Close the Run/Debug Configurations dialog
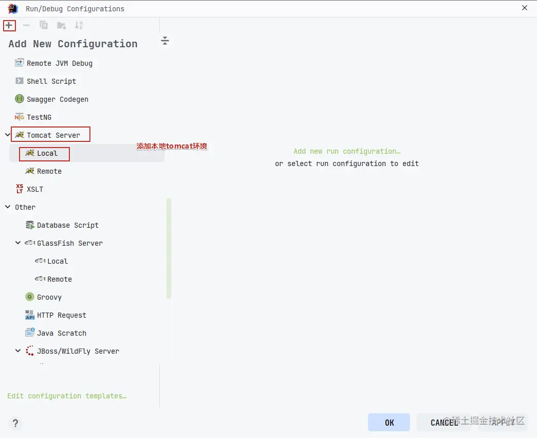Viewport: 537px width, 438px height. coord(524,8)
